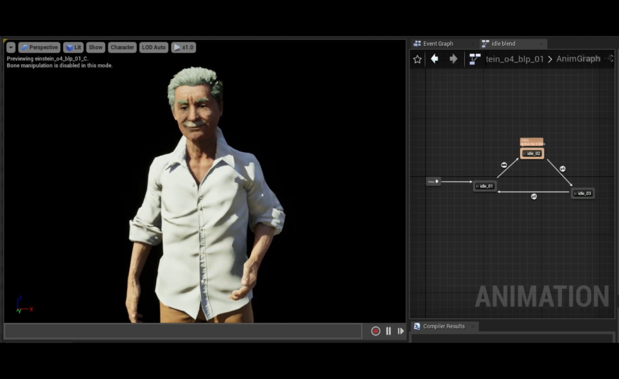Viewport: 619px width, 379px height.
Task: Open the Perspective view mode dropdown
Action: click(39, 47)
